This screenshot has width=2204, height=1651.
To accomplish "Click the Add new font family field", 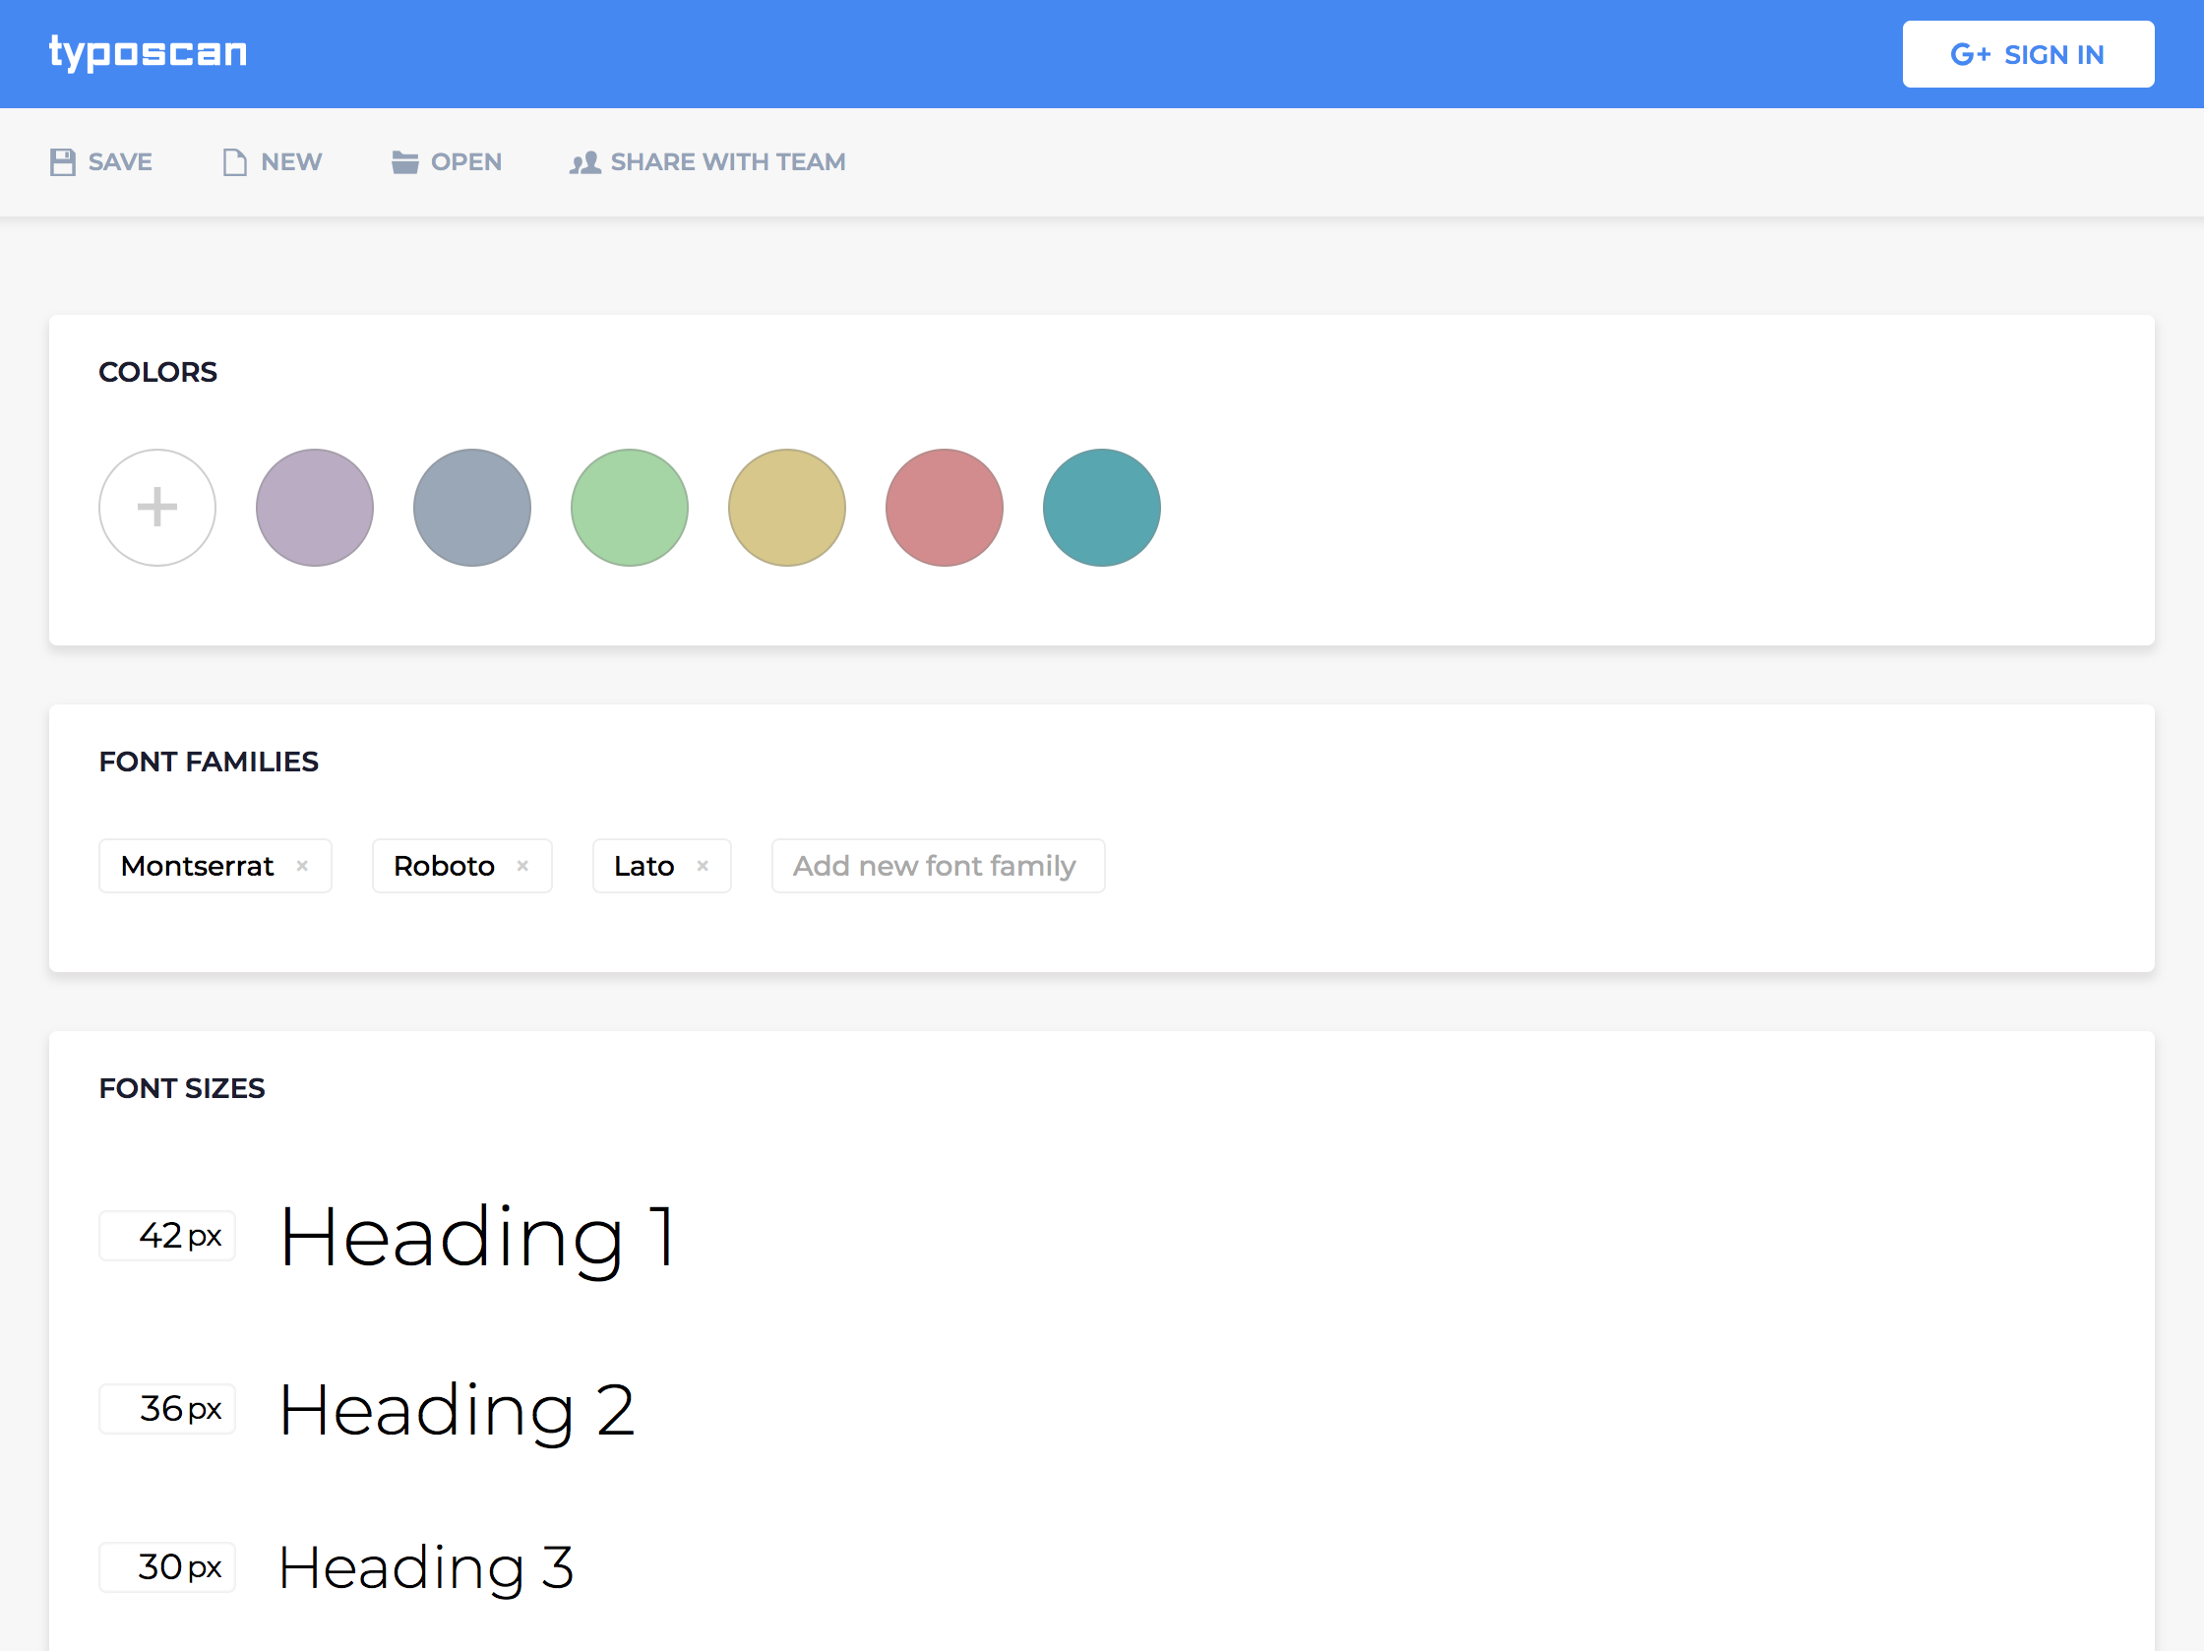I will tap(938, 866).
